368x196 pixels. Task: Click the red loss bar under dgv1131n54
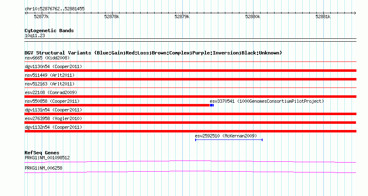(190, 114)
